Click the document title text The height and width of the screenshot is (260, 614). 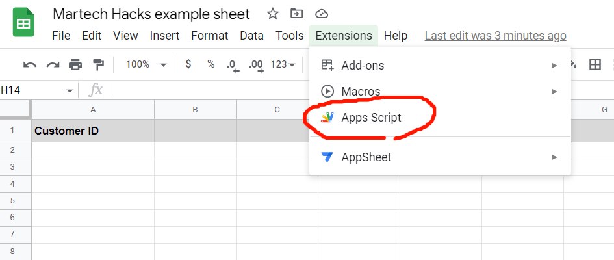pos(151,14)
